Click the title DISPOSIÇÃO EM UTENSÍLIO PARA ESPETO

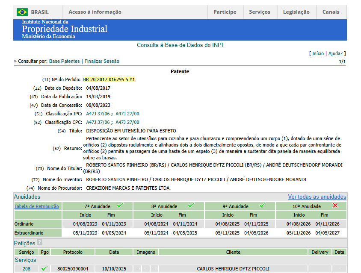(131, 131)
